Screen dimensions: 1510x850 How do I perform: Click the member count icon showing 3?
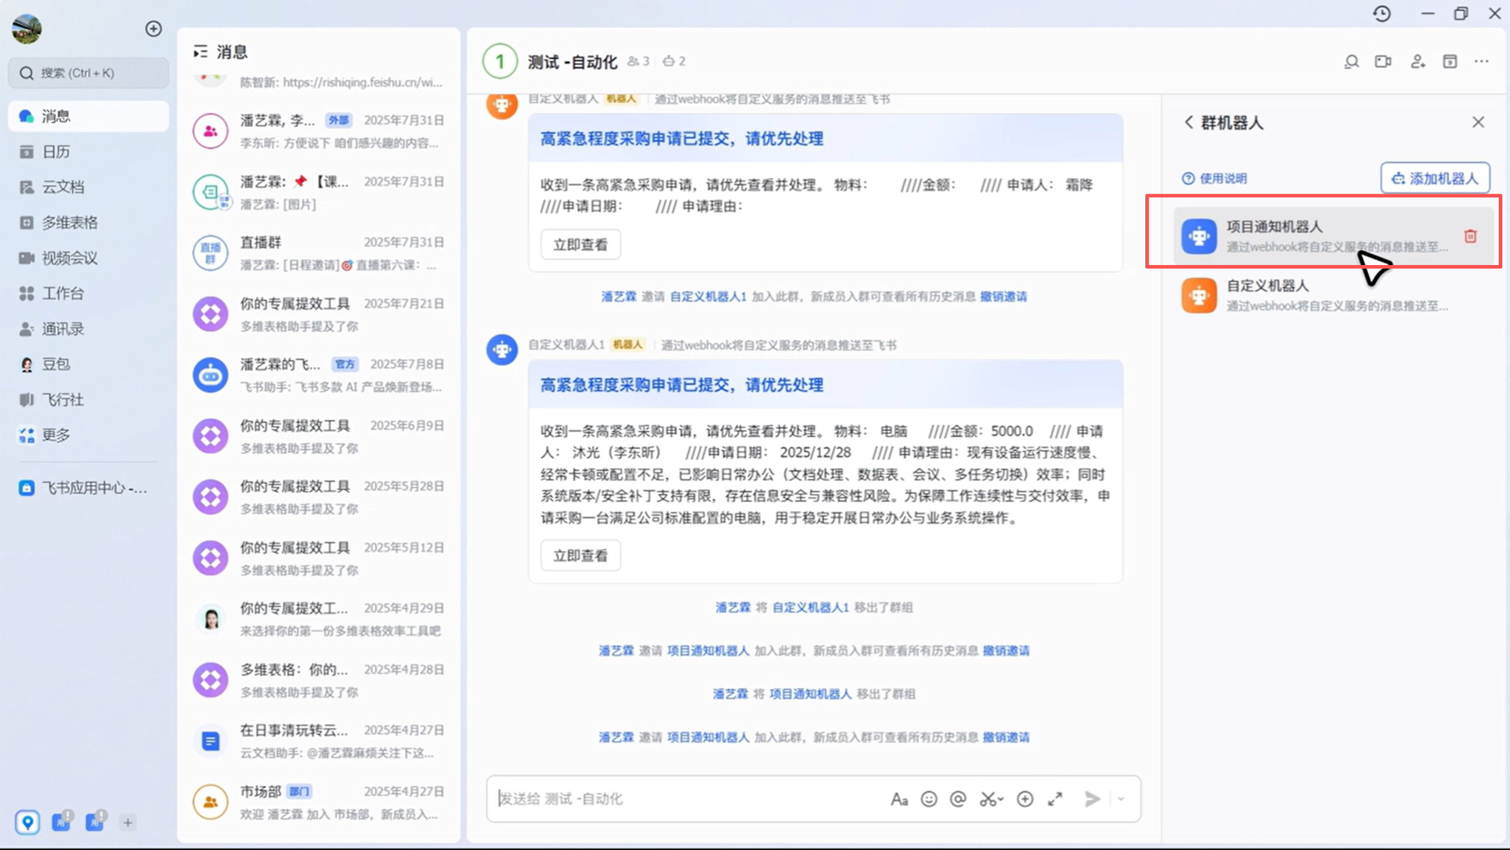pos(638,61)
